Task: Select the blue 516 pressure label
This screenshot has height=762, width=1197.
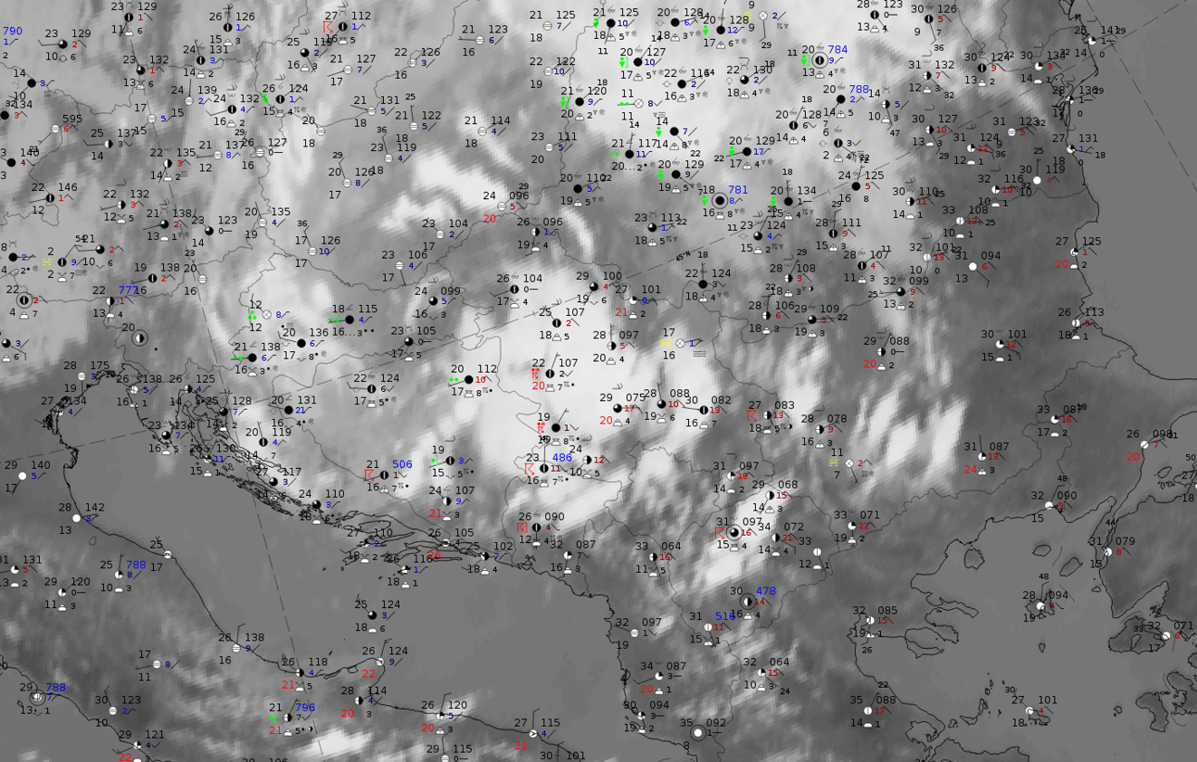Action: coord(724,616)
